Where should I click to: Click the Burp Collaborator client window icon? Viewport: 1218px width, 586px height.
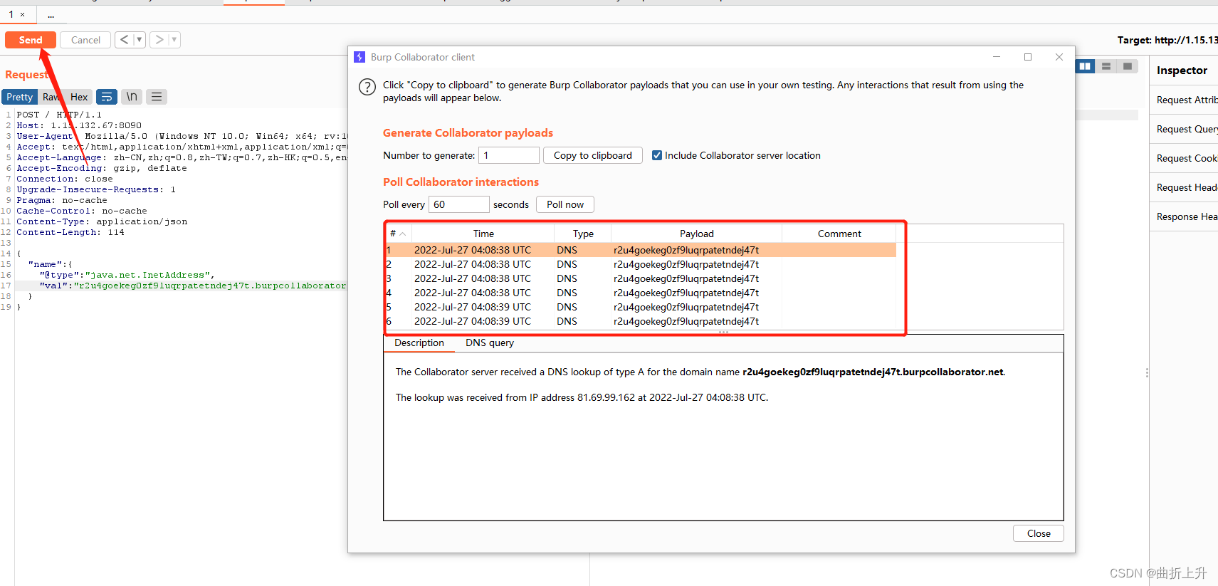tap(359, 57)
